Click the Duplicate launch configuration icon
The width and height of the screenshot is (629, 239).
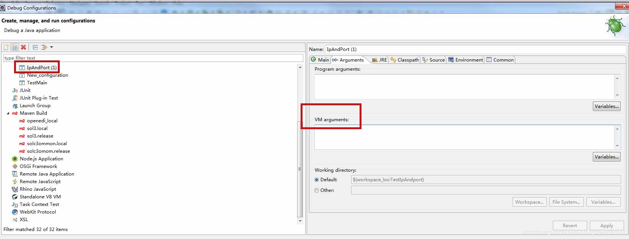coord(14,47)
